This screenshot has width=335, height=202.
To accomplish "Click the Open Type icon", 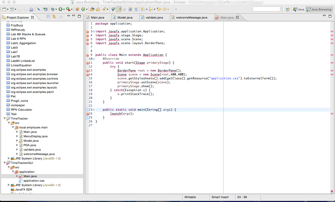I will point(92,9).
